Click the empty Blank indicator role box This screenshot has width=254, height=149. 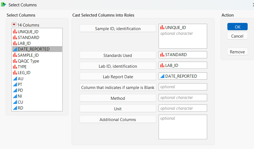pos(183,87)
